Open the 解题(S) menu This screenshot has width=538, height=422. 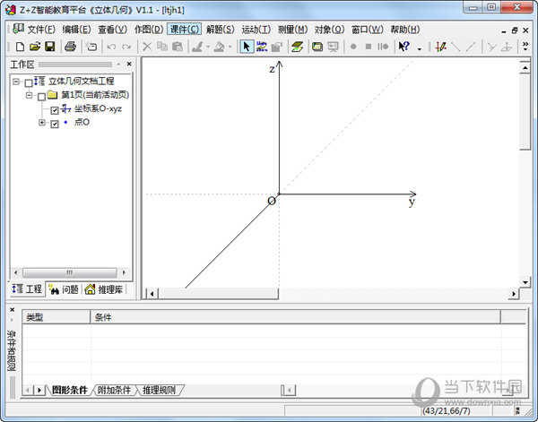click(x=220, y=30)
